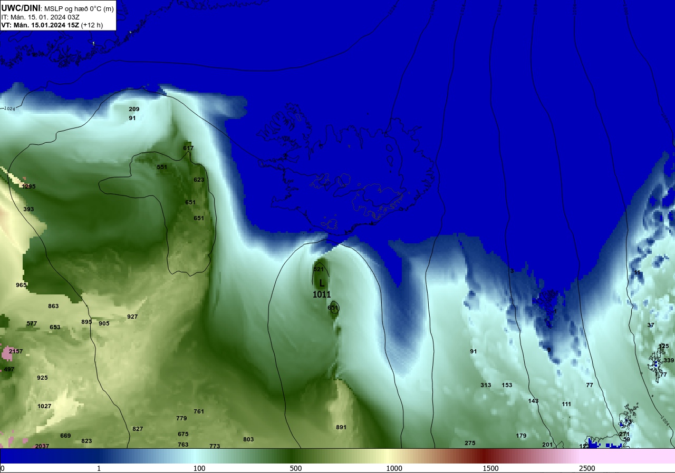Click the height value 779
This screenshot has height=473, width=675.
[181, 418]
